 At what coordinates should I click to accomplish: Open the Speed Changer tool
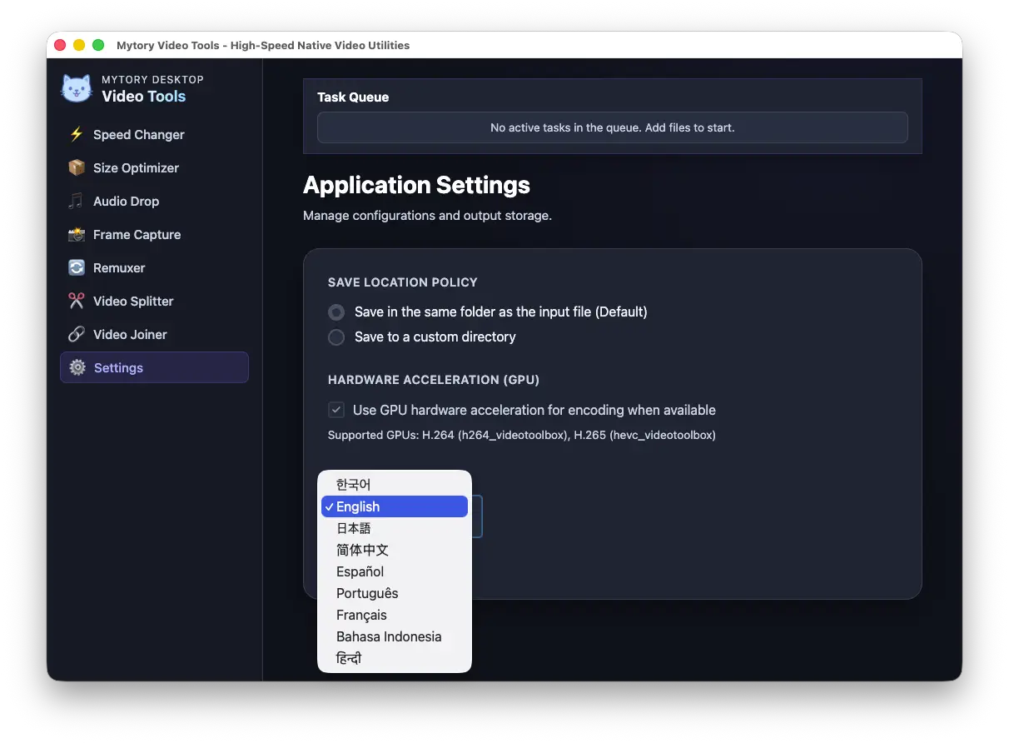[x=154, y=135]
